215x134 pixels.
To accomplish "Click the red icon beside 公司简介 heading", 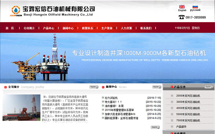I will pyautogui.click(x=5, y=87).
